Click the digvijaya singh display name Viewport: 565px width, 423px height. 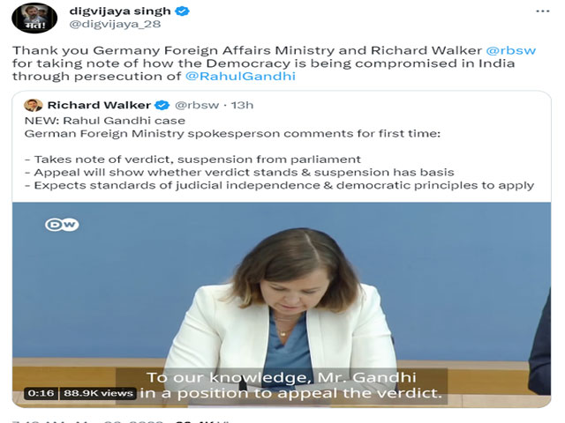(120, 11)
